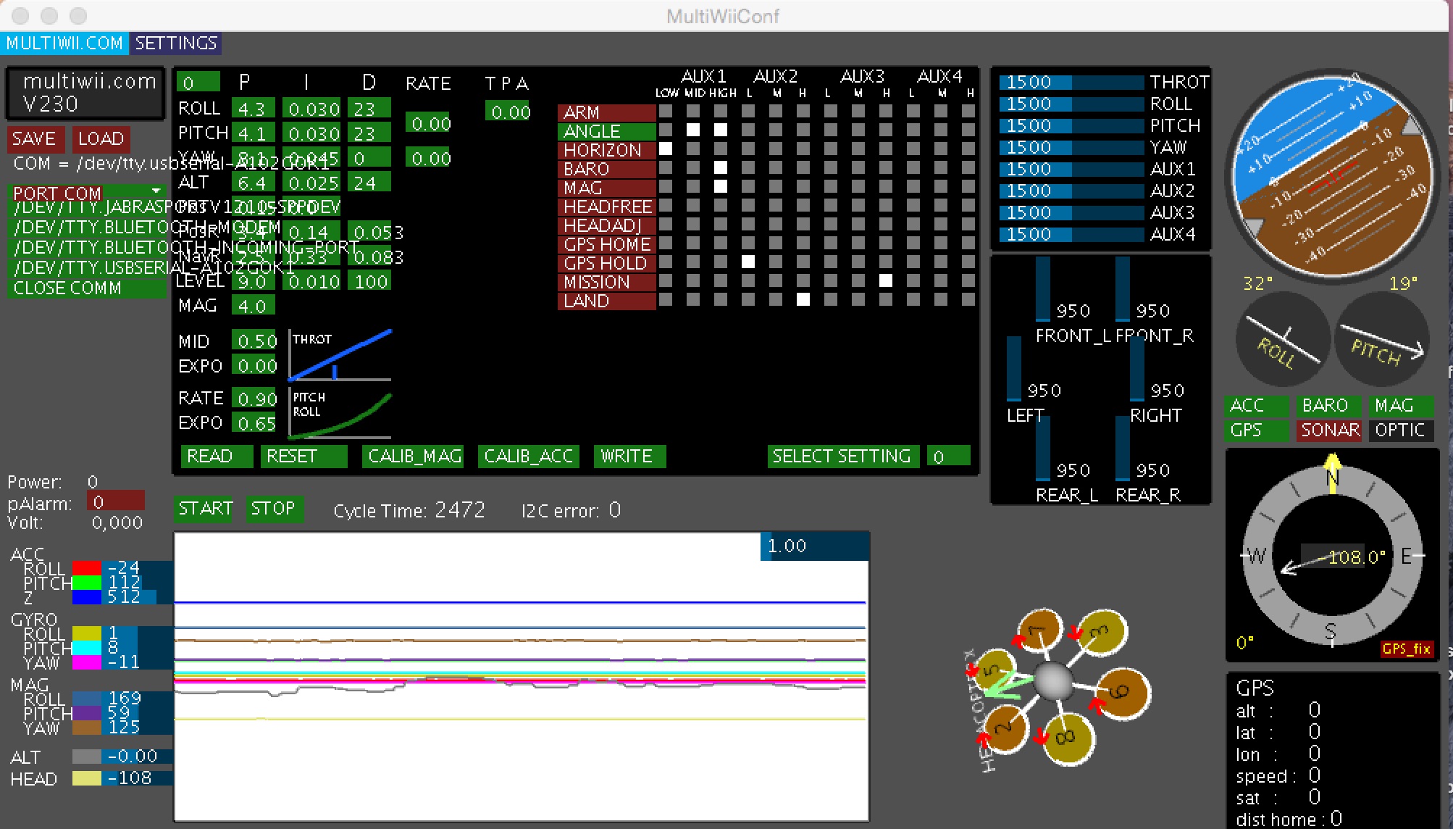Toggle ANGLE mode AUX1 HIGH checkbox

721,130
